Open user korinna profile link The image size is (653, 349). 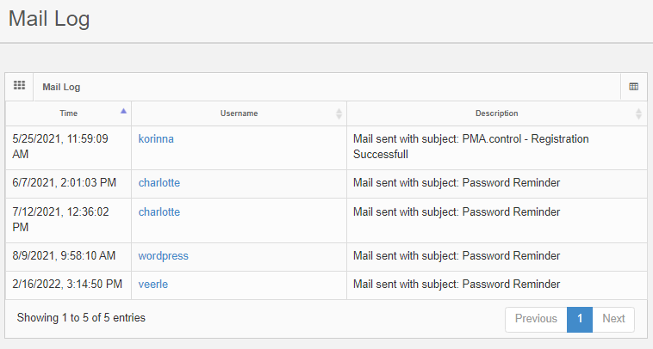(x=157, y=138)
